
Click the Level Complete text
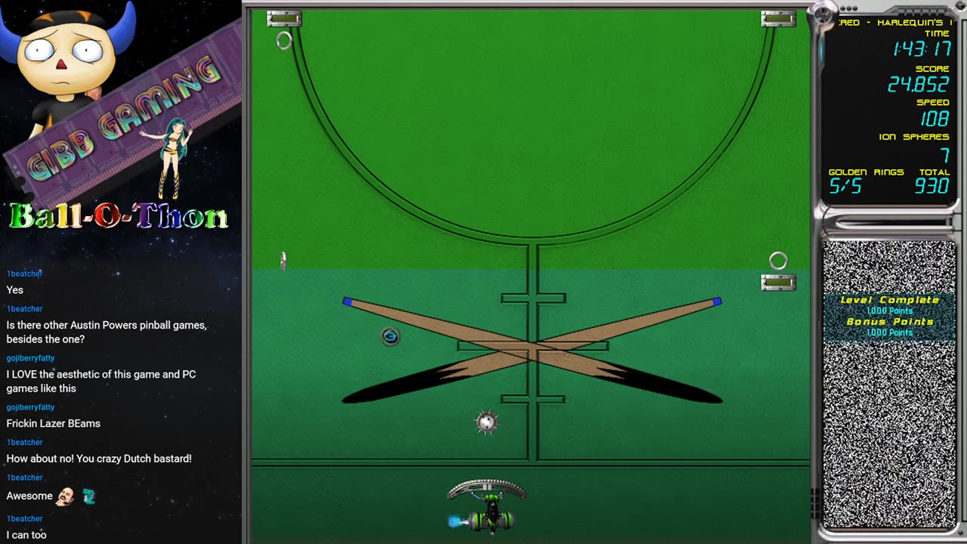click(x=889, y=300)
